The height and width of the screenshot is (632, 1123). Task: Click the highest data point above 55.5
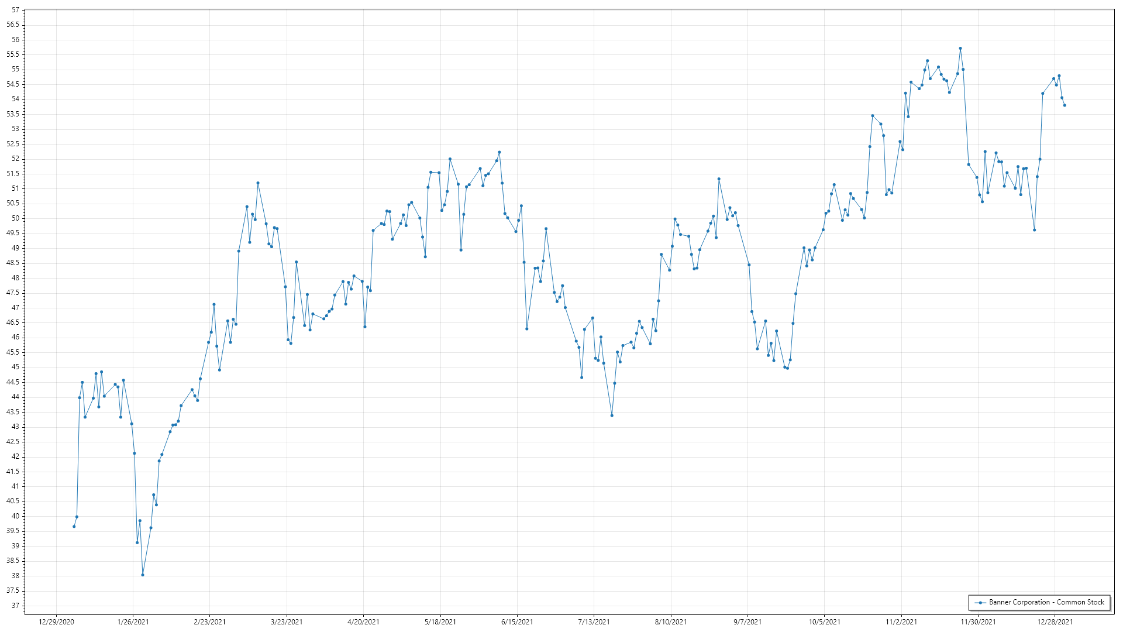pos(960,49)
